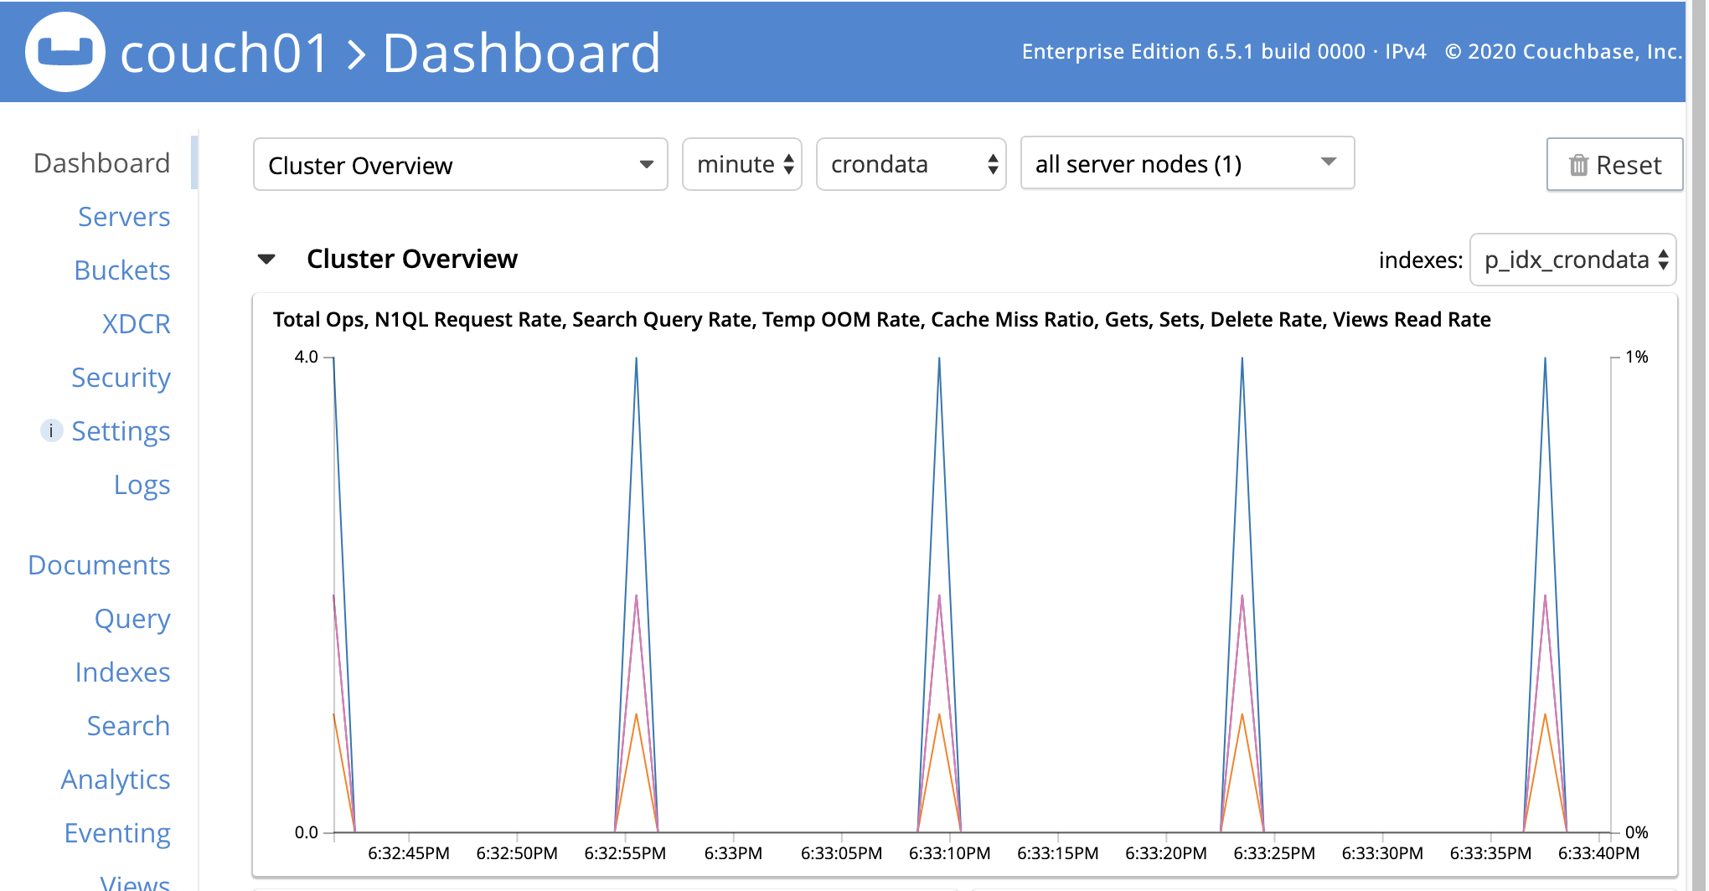
Task: Open the Cluster Overview dashboard dropdown
Action: pyautogui.click(x=460, y=165)
